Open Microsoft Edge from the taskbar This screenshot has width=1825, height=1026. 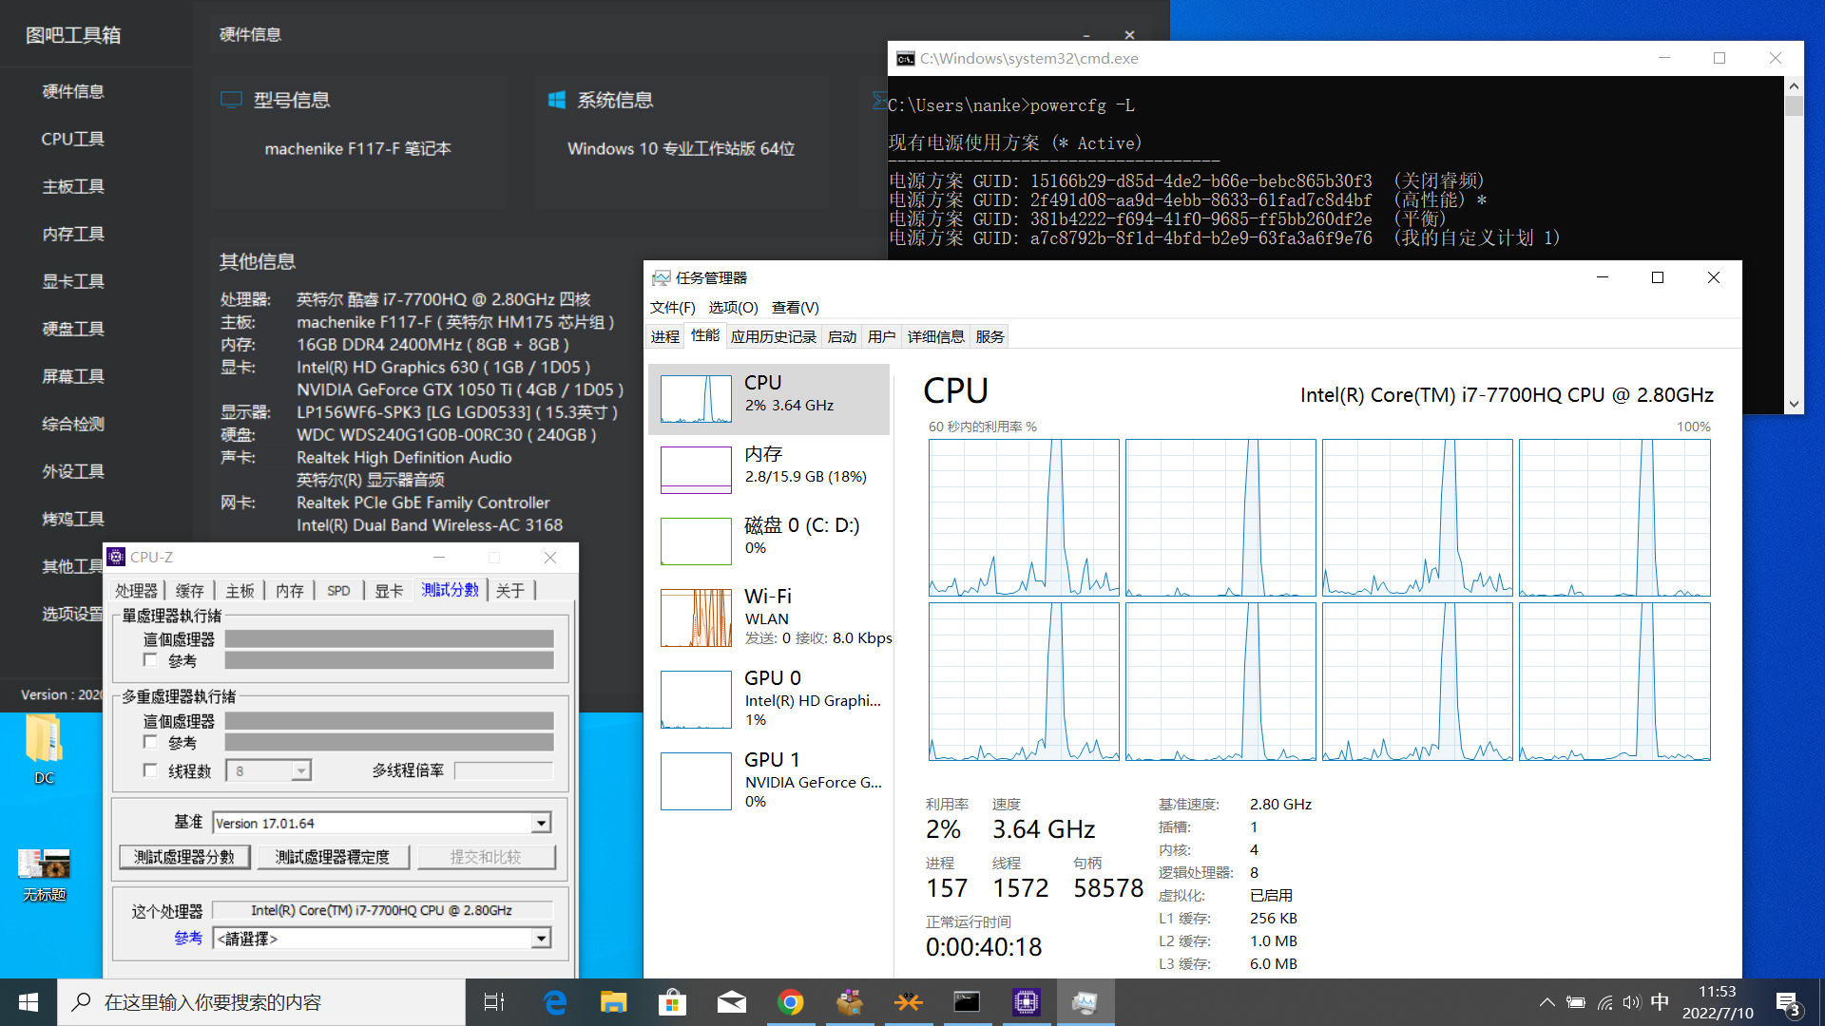(x=555, y=1002)
